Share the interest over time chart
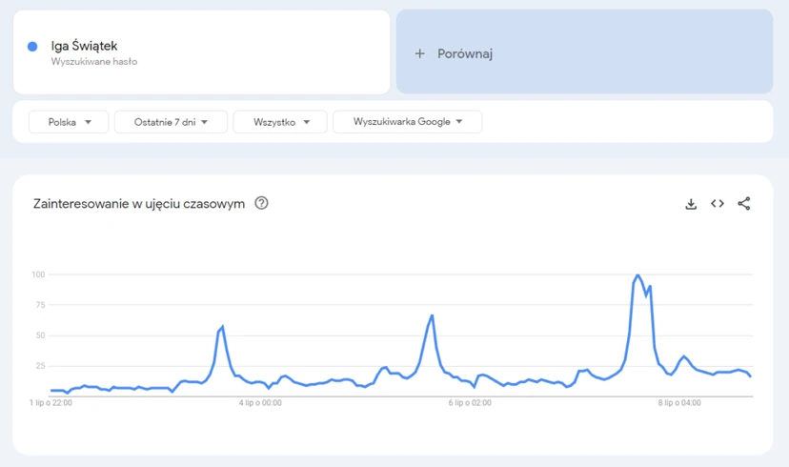 744,203
